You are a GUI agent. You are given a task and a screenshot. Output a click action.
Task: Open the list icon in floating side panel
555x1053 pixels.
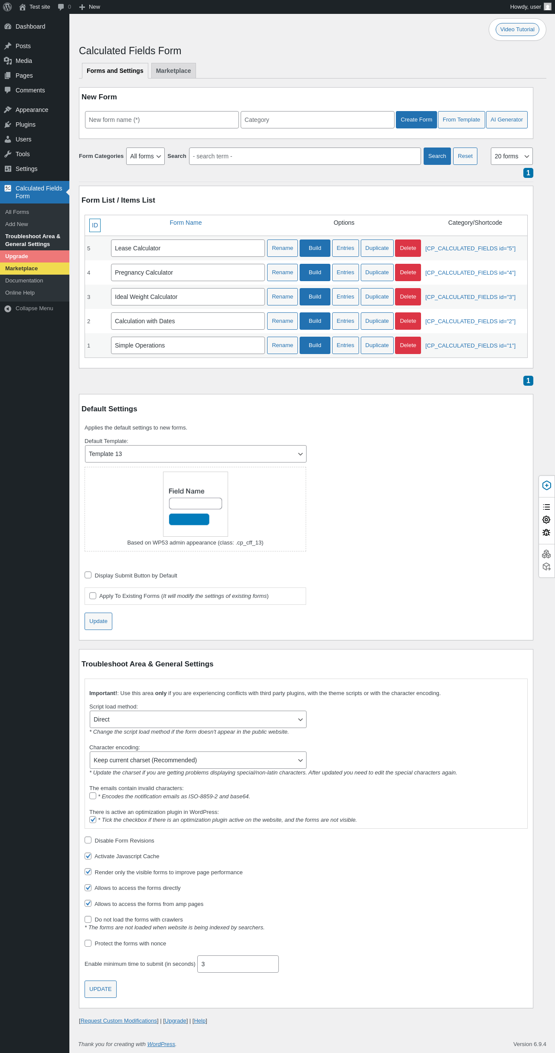pos(546,507)
